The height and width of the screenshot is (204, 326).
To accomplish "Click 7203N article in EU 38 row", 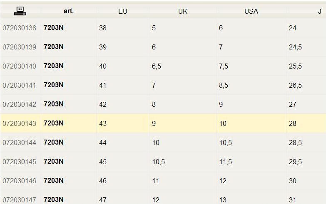I will (54, 27).
